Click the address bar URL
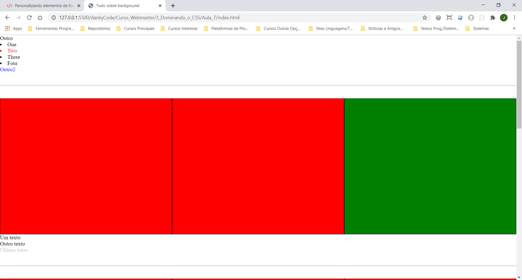This screenshot has width=522, height=280. pyautogui.click(x=149, y=18)
